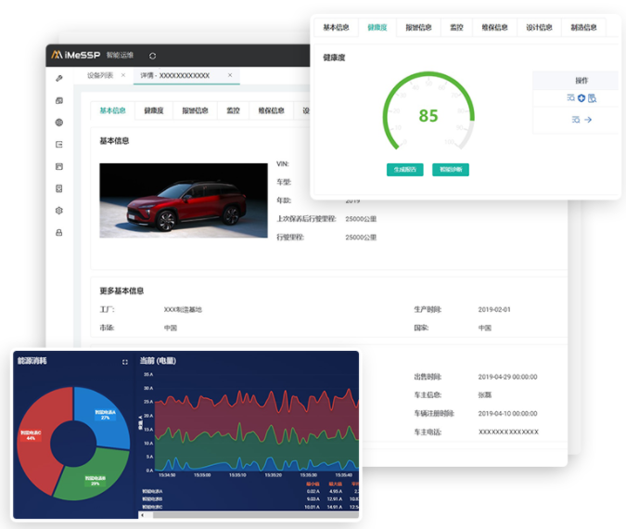Click the 12.91 A max value in the legend
Viewport: 626px width, 529px height.
[335, 499]
